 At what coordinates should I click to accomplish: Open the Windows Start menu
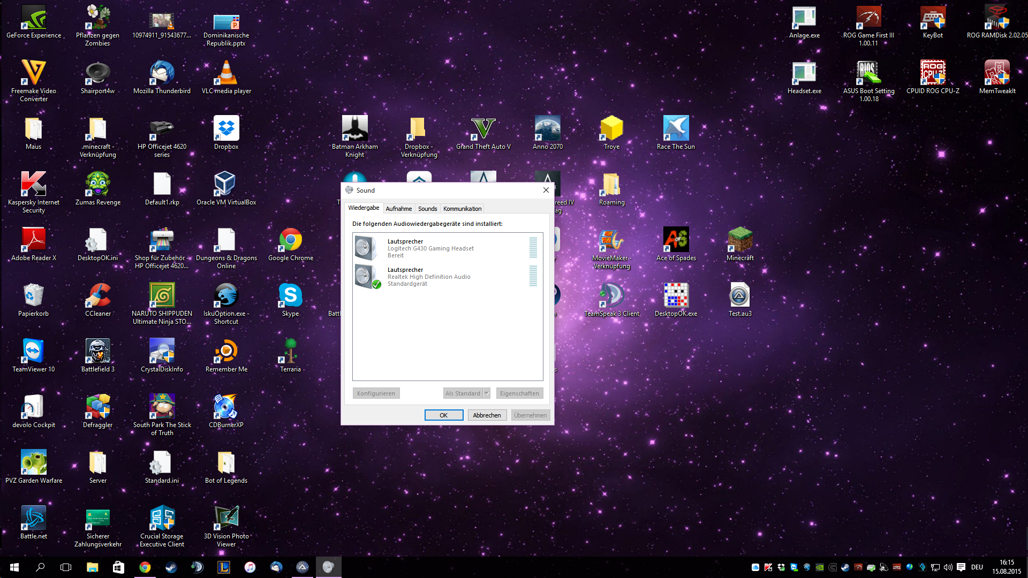pos(14,567)
